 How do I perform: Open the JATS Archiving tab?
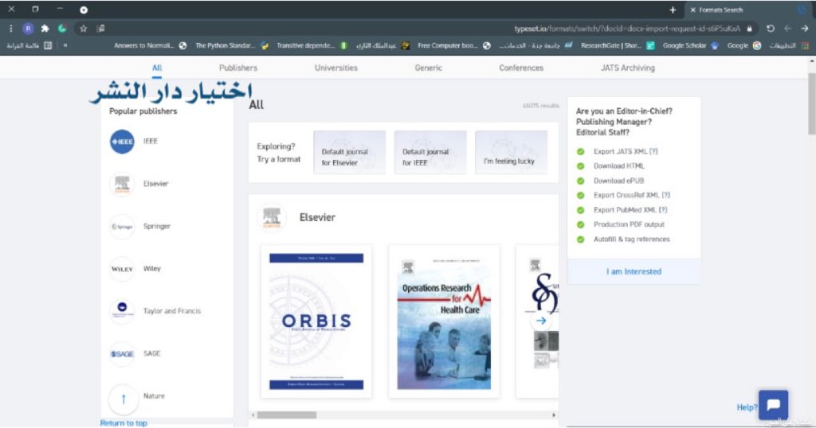click(x=628, y=68)
